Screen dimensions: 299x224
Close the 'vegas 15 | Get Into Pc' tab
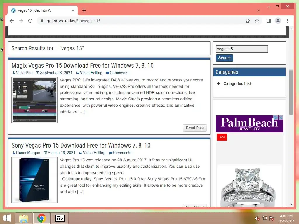pos(73,10)
